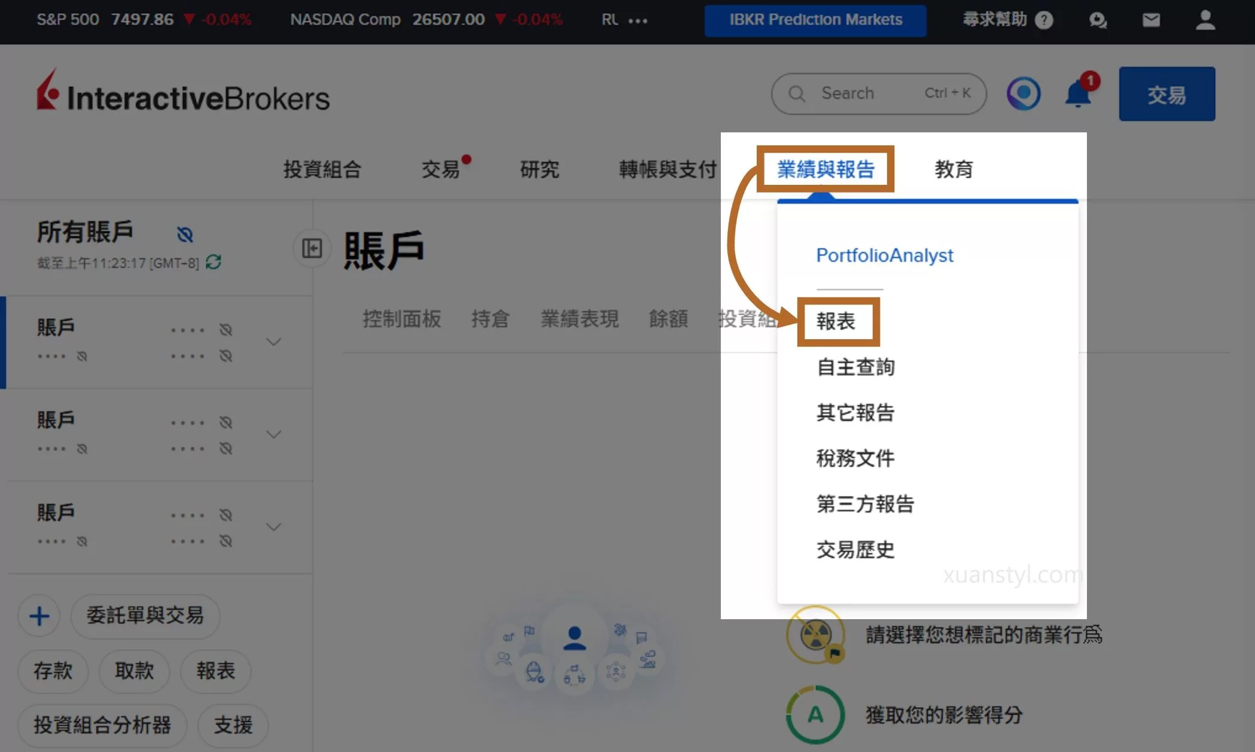Image resolution: width=1255 pixels, height=752 pixels.
Task: Click 所有賬戶 heading
Action: (85, 232)
